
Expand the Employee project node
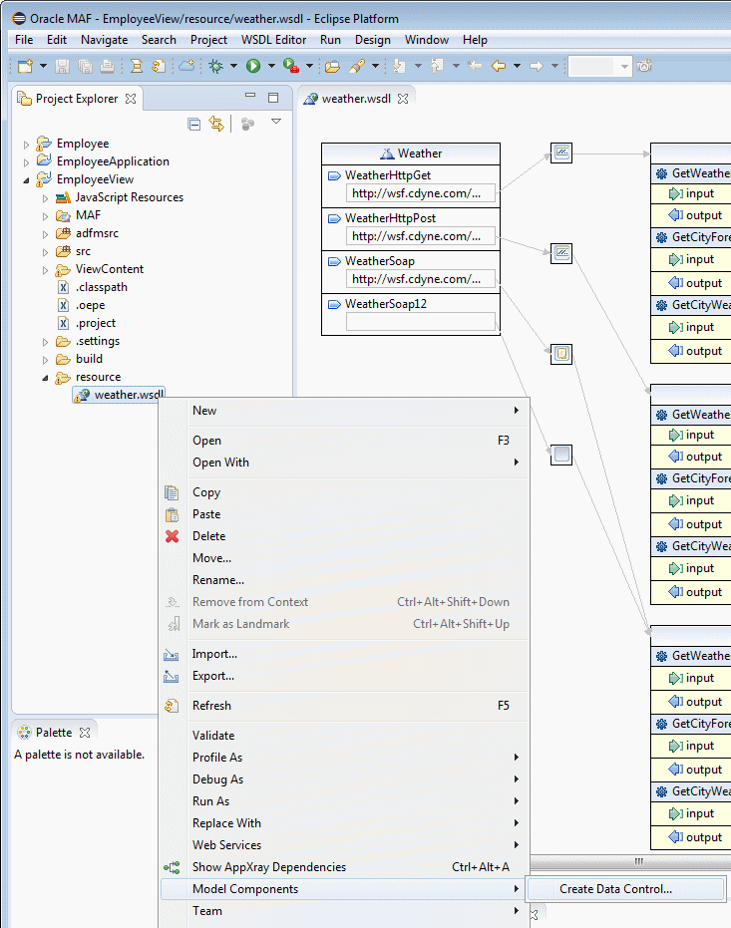pyautogui.click(x=26, y=145)
